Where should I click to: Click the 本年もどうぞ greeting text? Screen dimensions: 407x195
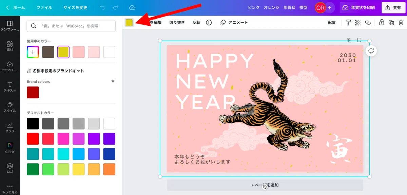click(202, 159)
